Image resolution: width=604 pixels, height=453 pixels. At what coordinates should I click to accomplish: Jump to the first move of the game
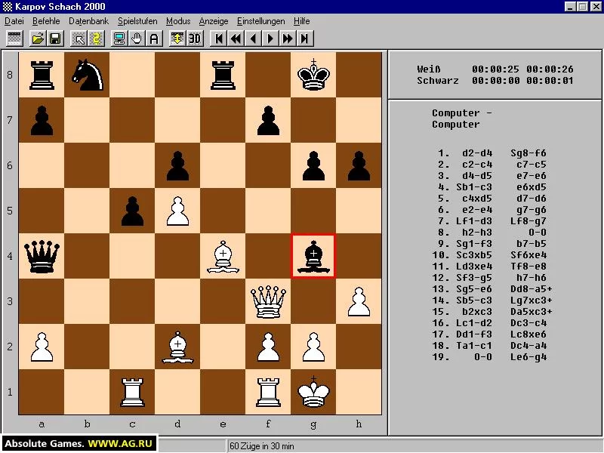pos(219,39)
